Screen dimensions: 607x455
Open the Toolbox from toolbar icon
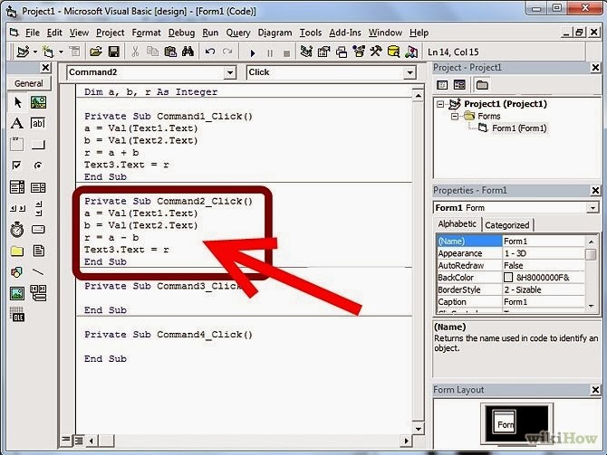tap(376, 52)
